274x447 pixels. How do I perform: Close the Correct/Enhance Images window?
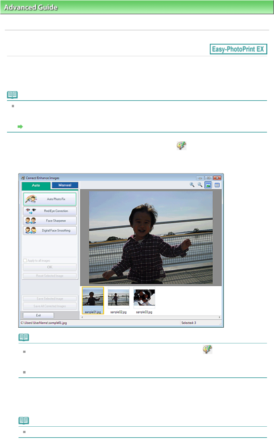coord(217,178)
